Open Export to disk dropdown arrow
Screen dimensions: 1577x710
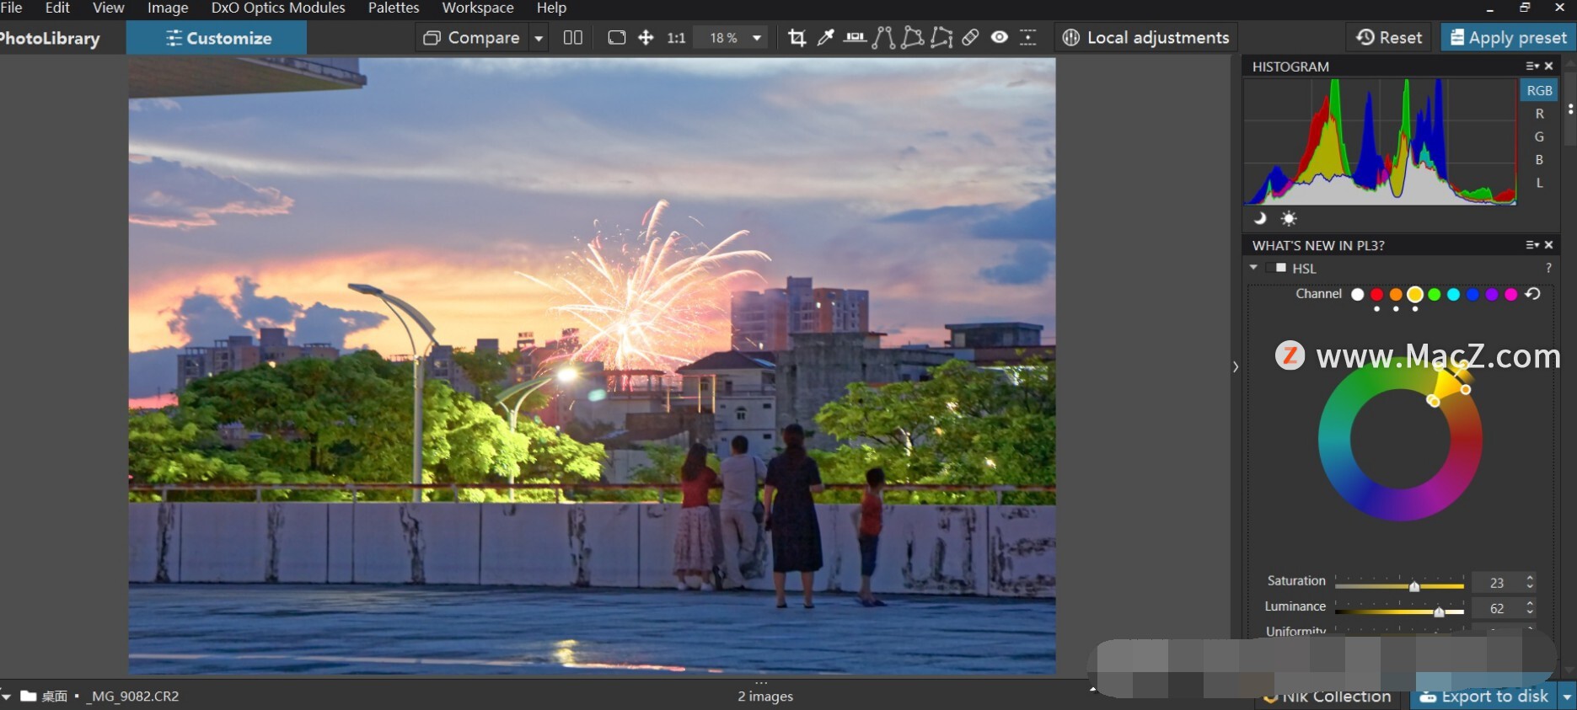tap(1567, 697)
